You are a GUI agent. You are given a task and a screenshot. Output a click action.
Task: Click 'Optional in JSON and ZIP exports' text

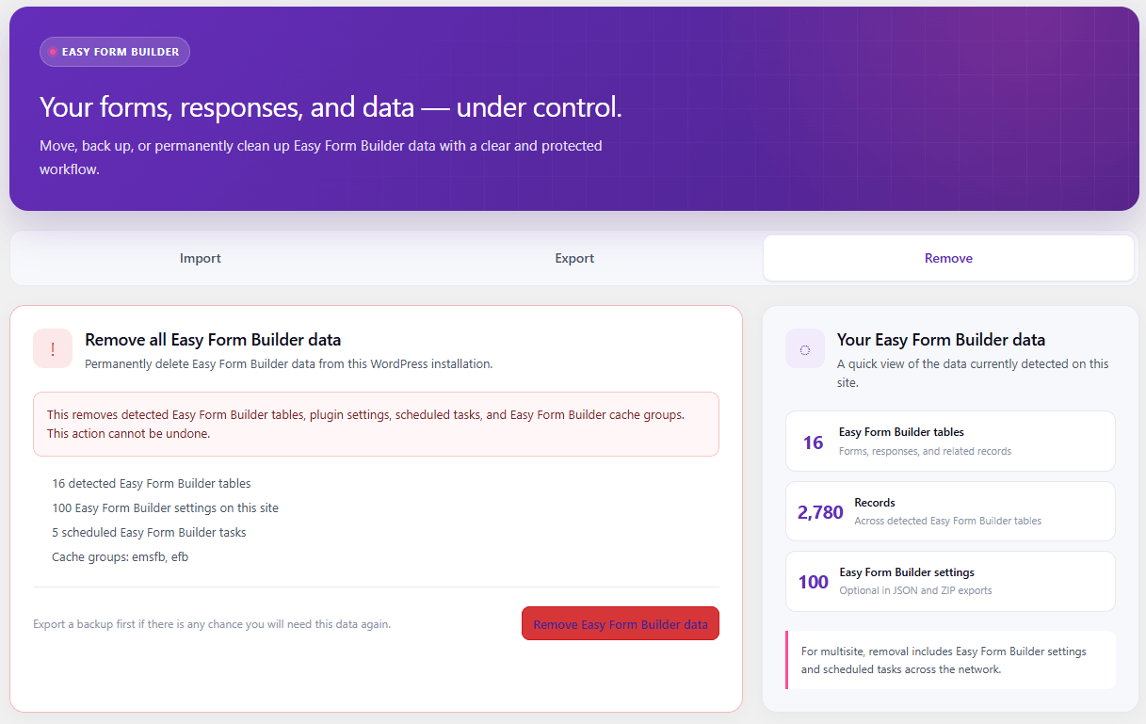(915, 590)
